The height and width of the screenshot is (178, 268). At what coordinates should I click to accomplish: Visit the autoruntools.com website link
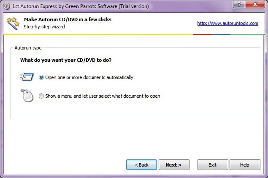[x=228, y=23]
